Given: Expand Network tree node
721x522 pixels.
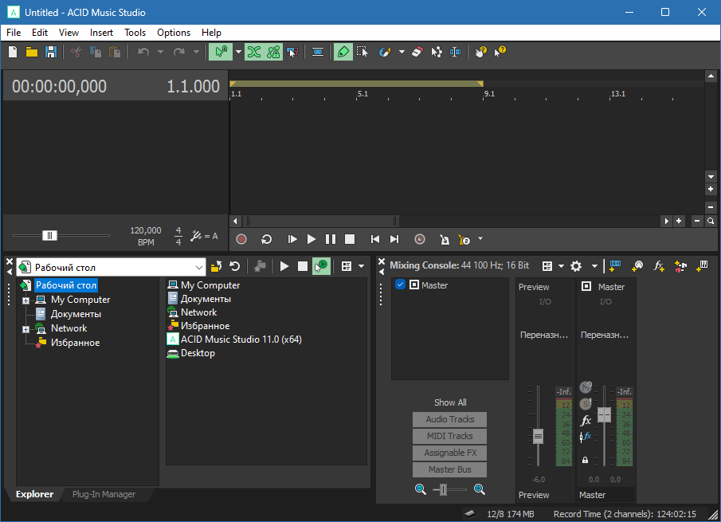Looking at the screenshot, I should pos(25,329).
